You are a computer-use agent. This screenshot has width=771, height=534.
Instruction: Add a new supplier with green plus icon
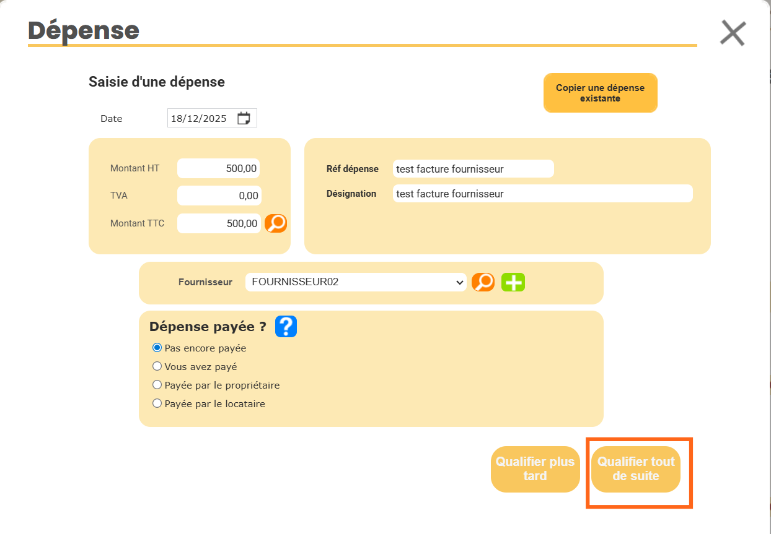coord(513,282)
